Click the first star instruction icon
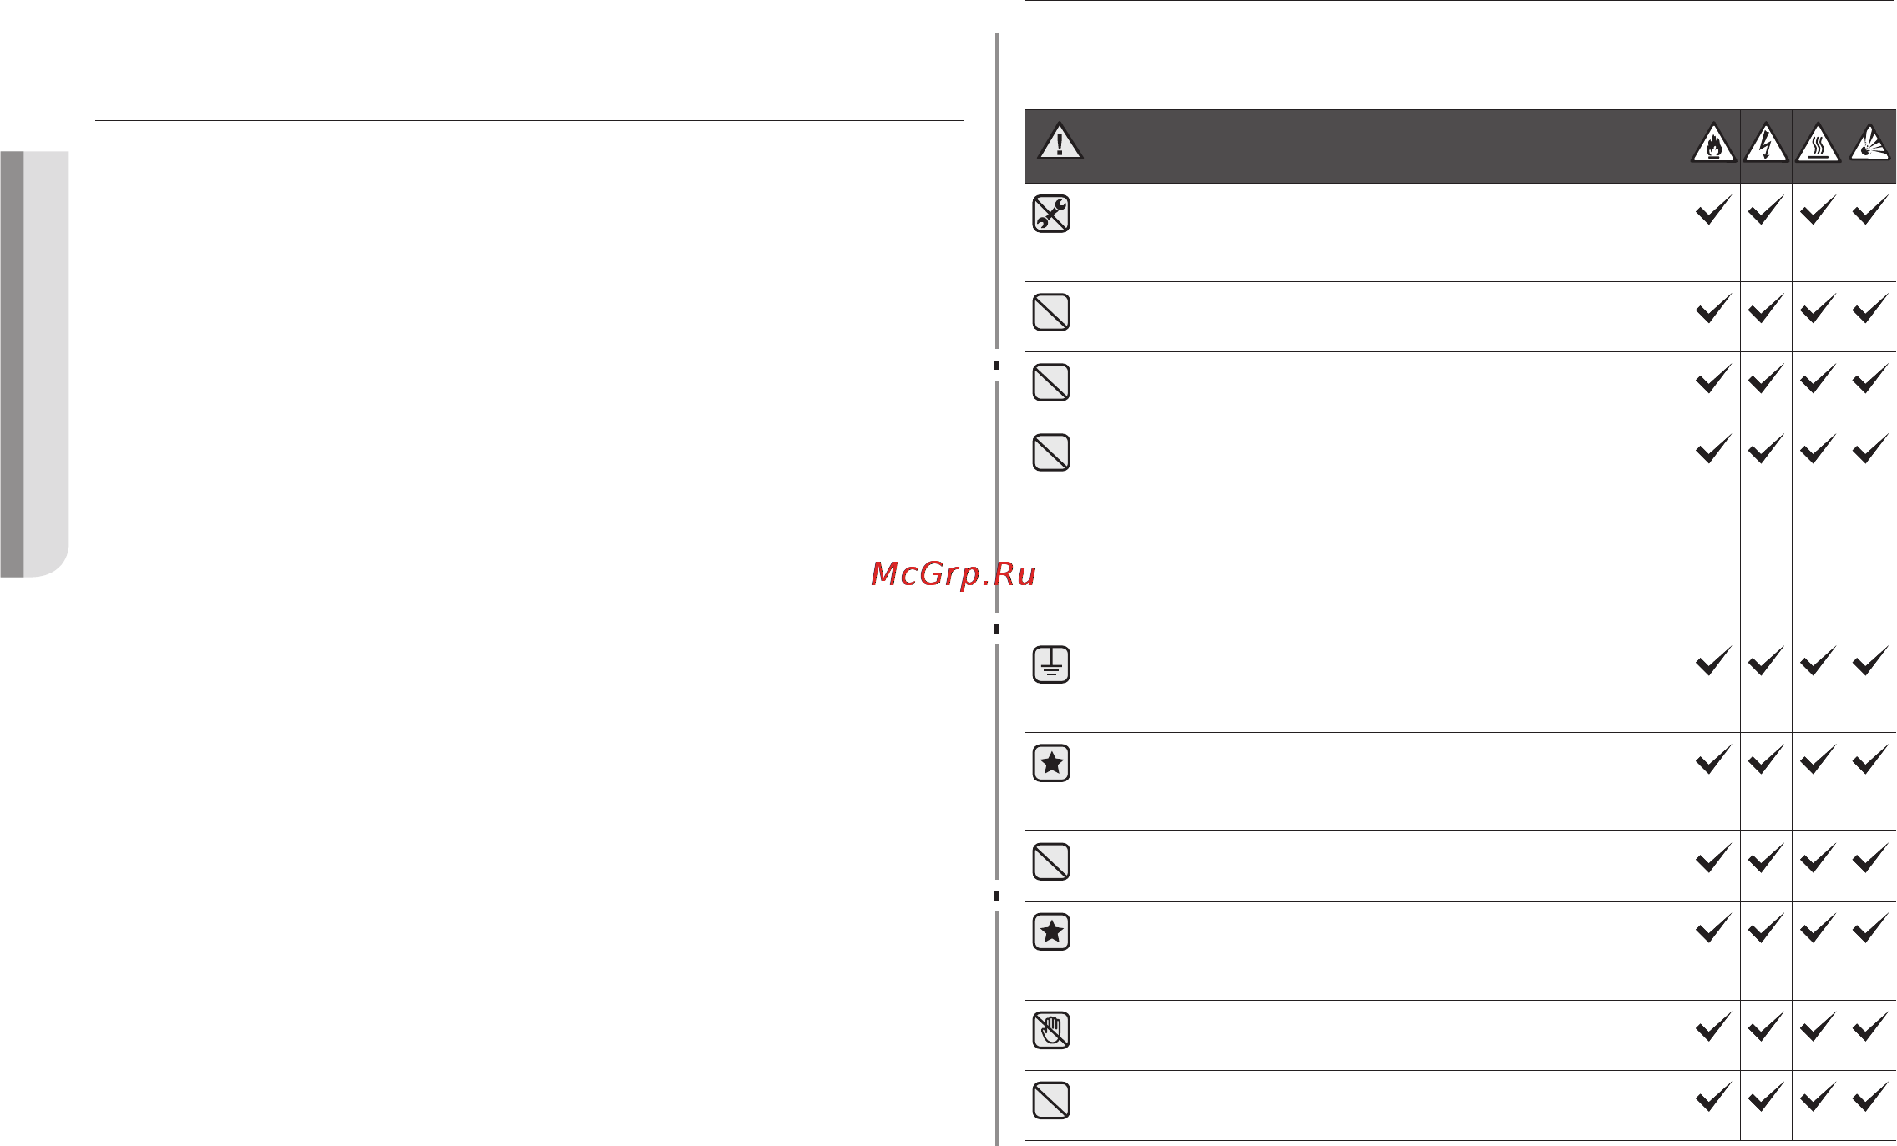This screenshot has height=1146, width=1897. click(1051, 763)
